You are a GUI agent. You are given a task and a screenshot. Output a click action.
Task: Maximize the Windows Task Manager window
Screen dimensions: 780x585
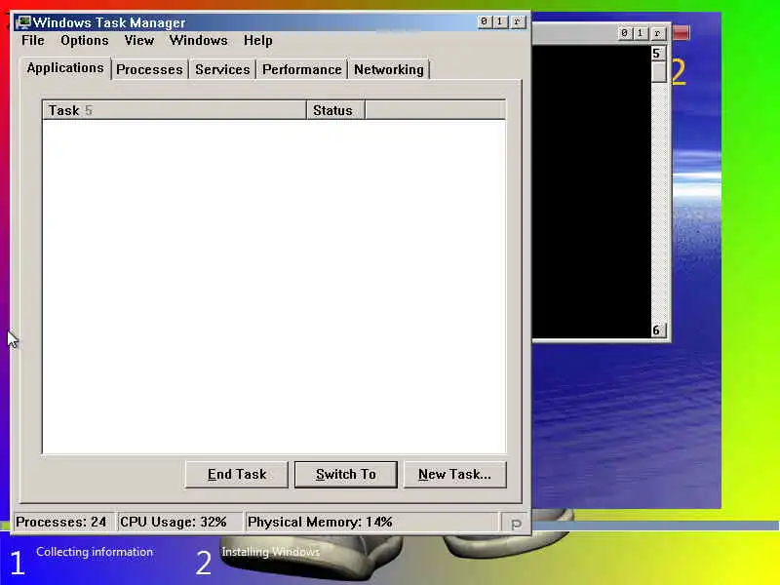coord(500,21)
